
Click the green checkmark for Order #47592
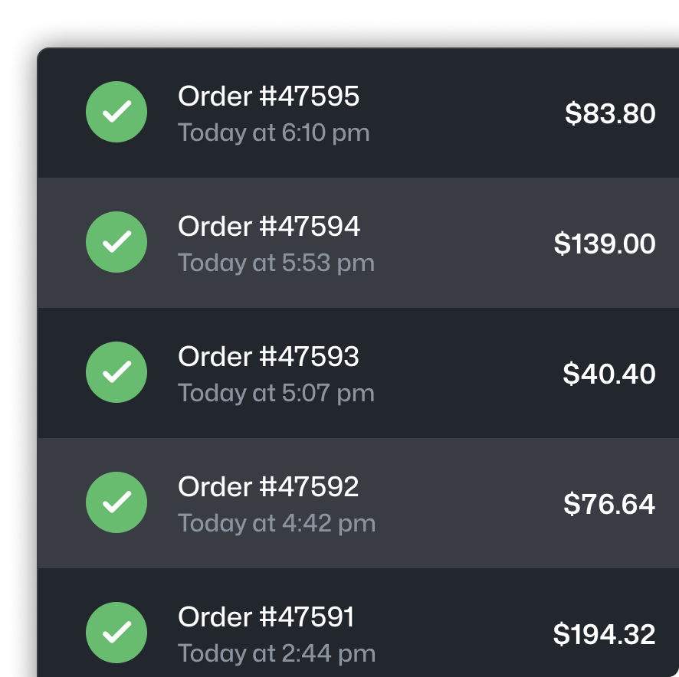pos(116,502)
